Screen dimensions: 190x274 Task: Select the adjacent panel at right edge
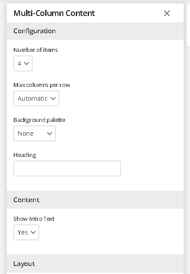tap(188, 26)
